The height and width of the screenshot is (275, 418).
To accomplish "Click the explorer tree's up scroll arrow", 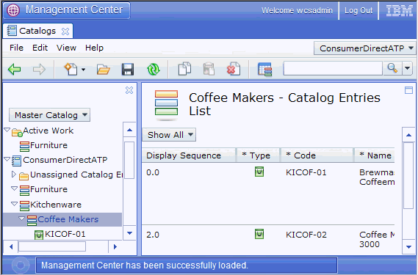I will (x=129, y=130).
